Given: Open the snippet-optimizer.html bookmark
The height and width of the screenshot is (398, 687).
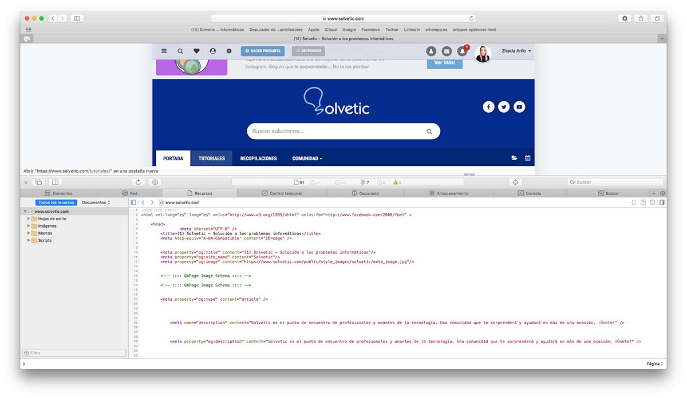Looking at the screenshot, I should [x=474, y=30].
